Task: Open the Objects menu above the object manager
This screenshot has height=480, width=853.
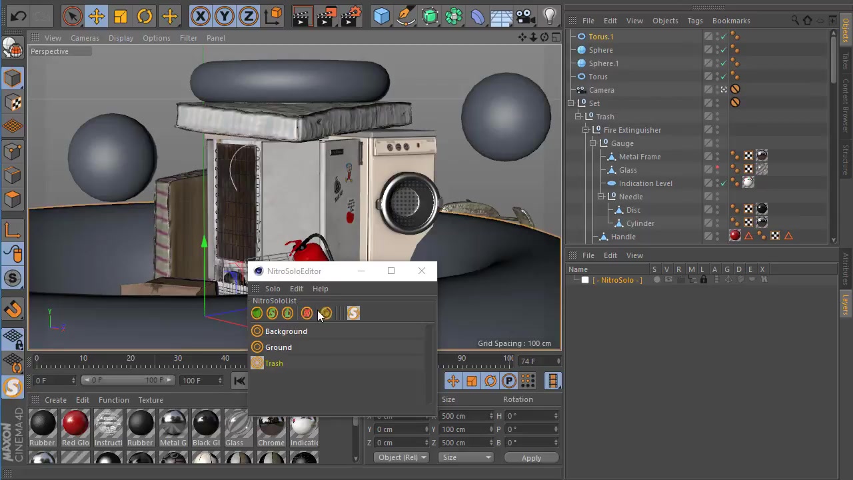Action: pos(665,21)
